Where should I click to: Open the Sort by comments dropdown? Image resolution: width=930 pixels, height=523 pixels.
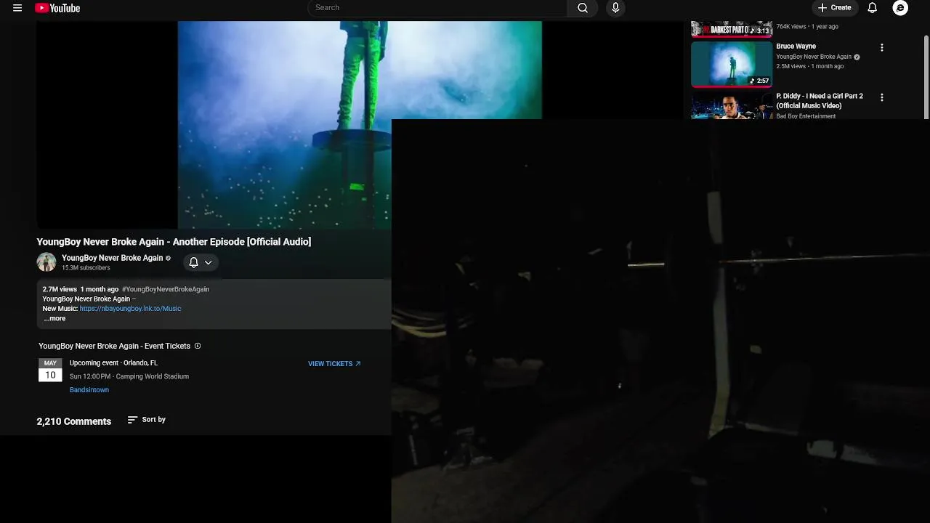point(146,420)
